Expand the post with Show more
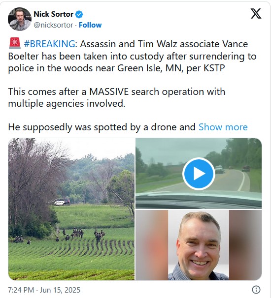 coord(223,127)
